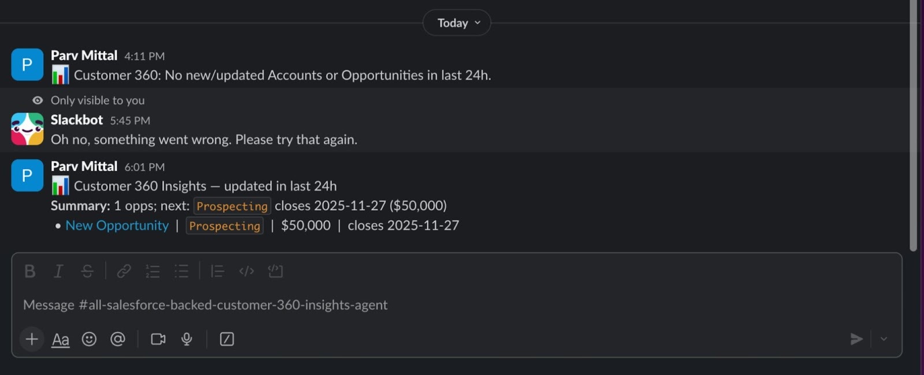Image resolution: width=924 pixels, height=375 pixels.
Task: Open the emoji picker
Action: click(x=89, y=339)
